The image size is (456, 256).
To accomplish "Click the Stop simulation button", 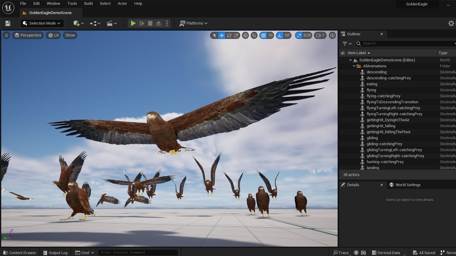I will click(x=150, y=23).
